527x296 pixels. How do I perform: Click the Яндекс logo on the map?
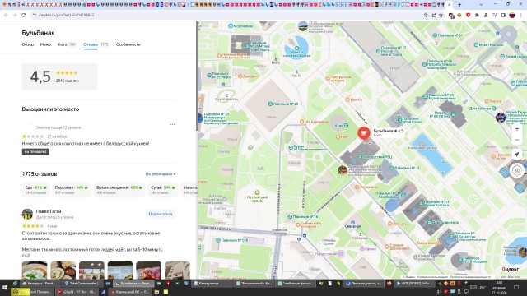(x=511, y=270)
